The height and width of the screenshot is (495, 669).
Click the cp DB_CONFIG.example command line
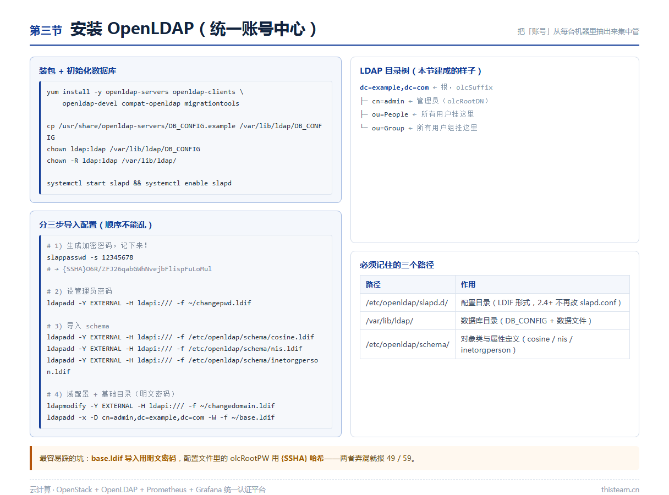click(185, 132)
